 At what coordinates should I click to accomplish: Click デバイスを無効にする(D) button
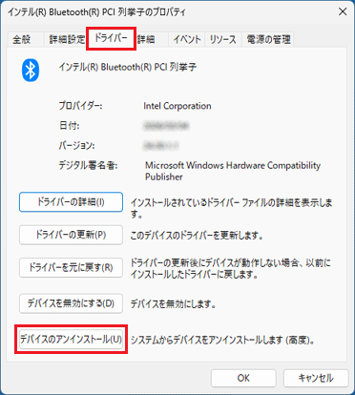[71, 303]
